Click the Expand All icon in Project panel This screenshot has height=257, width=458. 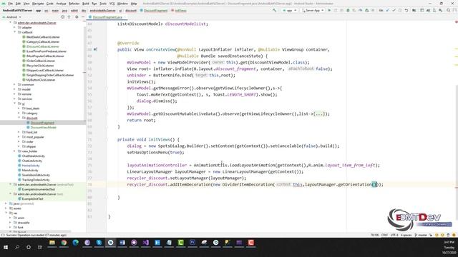[69, 17]
